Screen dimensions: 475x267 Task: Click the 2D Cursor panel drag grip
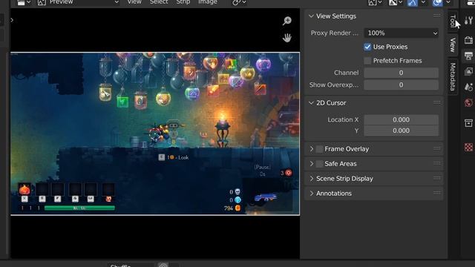(x=437, y=102)
